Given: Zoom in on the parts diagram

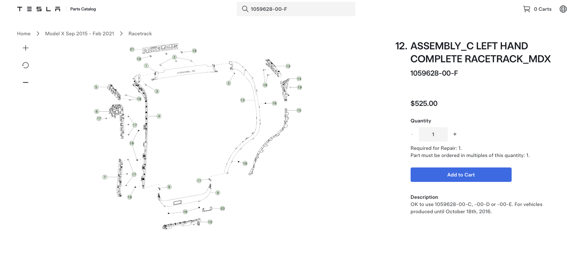Looking at the screenshot, I should tap(26, 48).
